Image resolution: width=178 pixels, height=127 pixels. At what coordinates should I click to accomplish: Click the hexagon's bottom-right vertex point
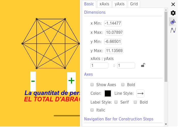coord(65,68)
